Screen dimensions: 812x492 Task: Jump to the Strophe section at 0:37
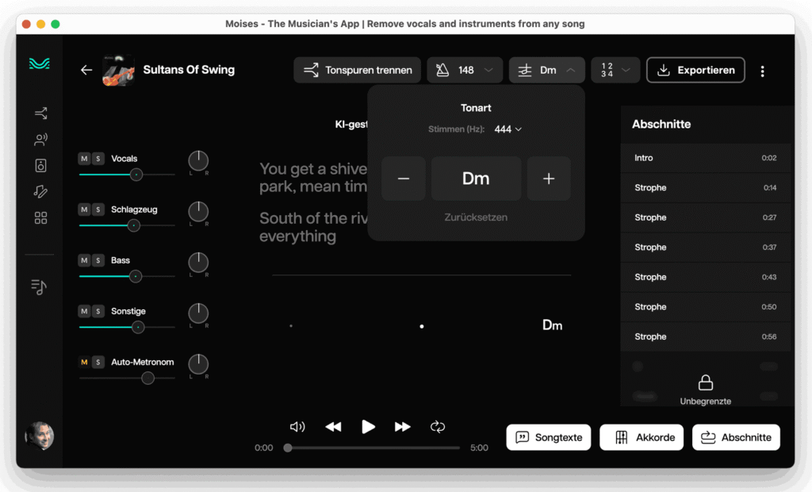coord(705,248)
